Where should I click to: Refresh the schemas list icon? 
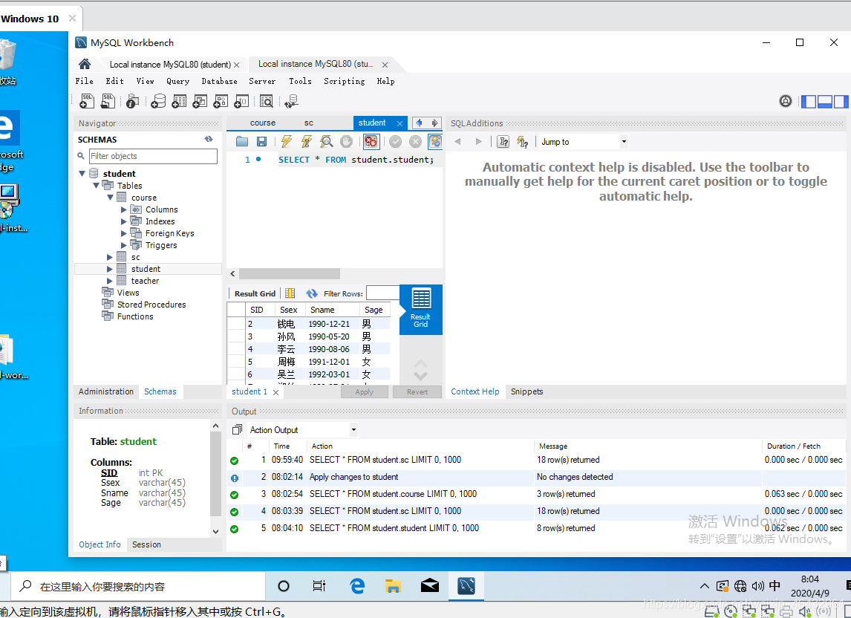click(209, 140)
